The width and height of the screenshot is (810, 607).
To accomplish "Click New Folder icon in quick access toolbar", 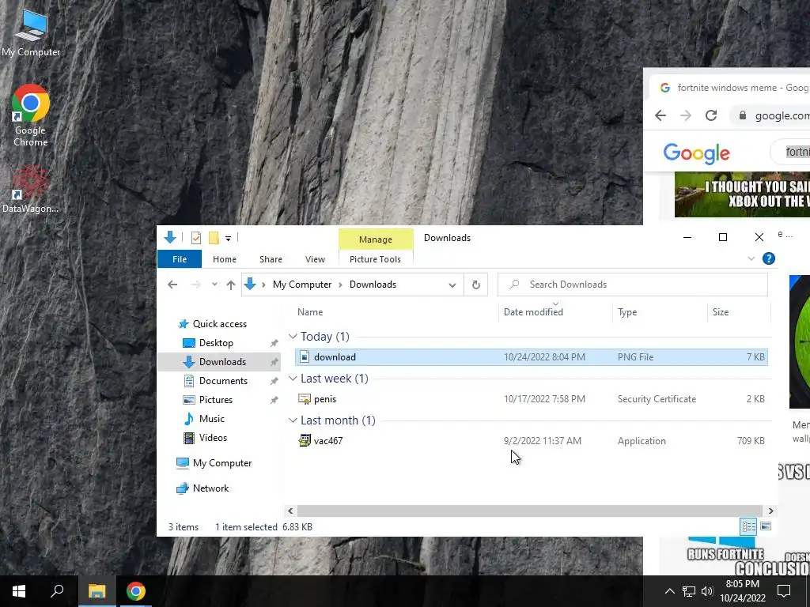I will [x=214, y=237].
